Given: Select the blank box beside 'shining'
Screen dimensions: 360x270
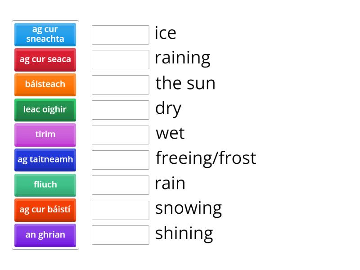Looking at the screenshot, I should click(x=121, y=235).
